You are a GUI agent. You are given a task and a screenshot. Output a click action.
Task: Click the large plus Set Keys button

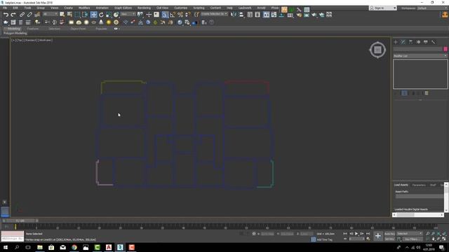pos(378,236)
